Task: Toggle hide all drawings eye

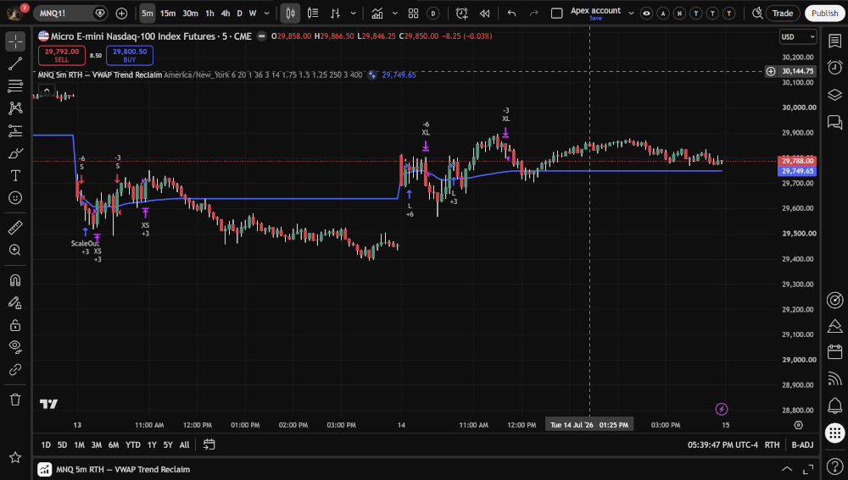Action: pyautogui.click(x=15, y=346)
